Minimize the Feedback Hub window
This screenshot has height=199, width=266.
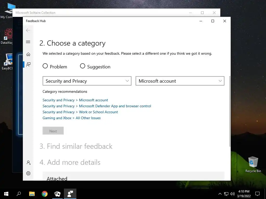pyautogui.click(x=201, y=21)
